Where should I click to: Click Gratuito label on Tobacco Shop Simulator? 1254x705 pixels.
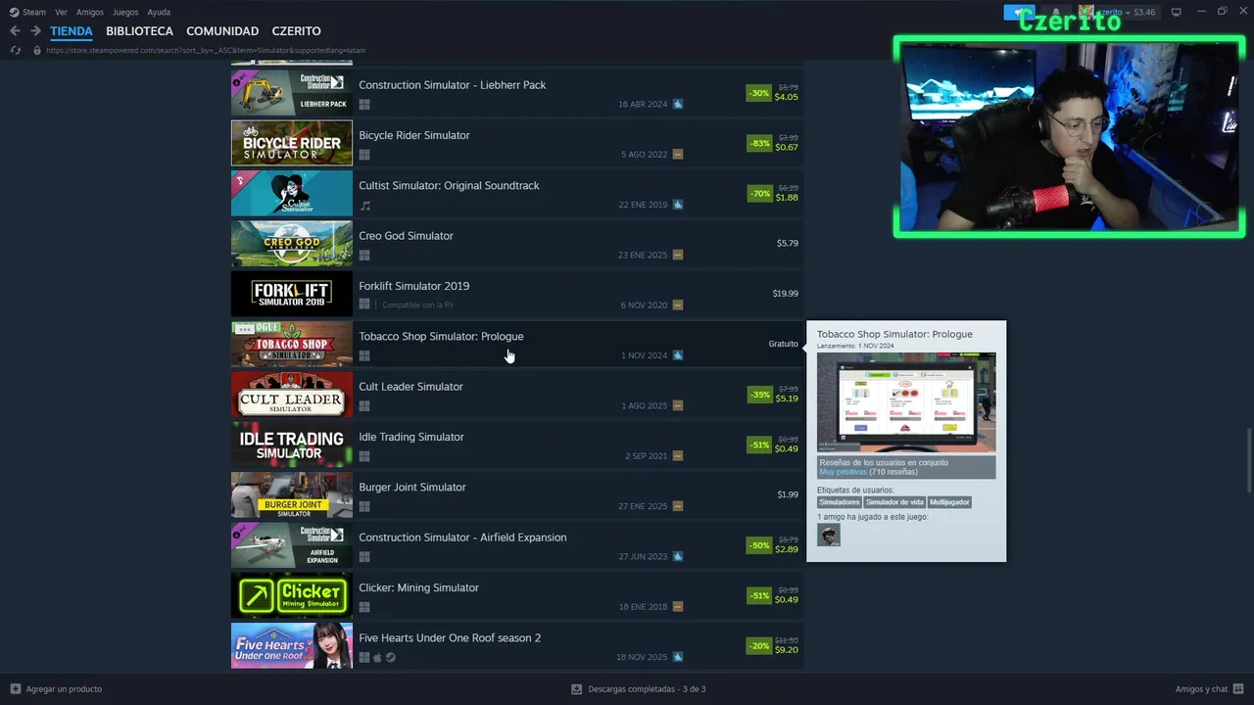pyautogui.click(x=784, y=344)
